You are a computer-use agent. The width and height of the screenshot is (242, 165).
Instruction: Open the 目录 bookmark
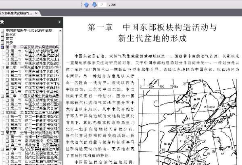pyautogui.click(x=9, y=43)
